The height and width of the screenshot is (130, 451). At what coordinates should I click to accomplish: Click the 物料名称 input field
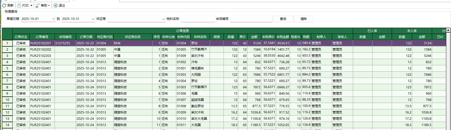point(198,19)
